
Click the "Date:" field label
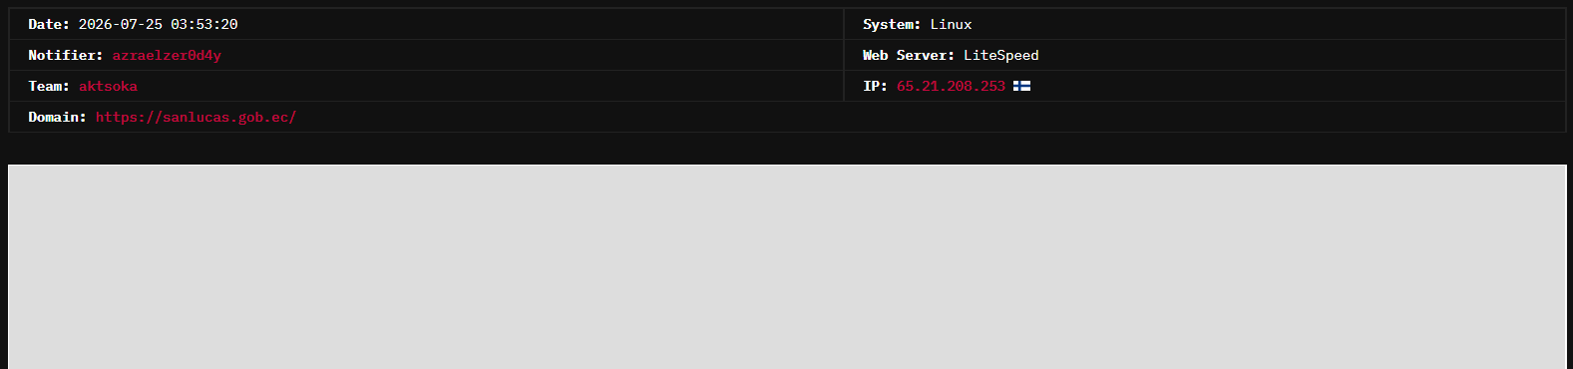(x=49, y=25)
